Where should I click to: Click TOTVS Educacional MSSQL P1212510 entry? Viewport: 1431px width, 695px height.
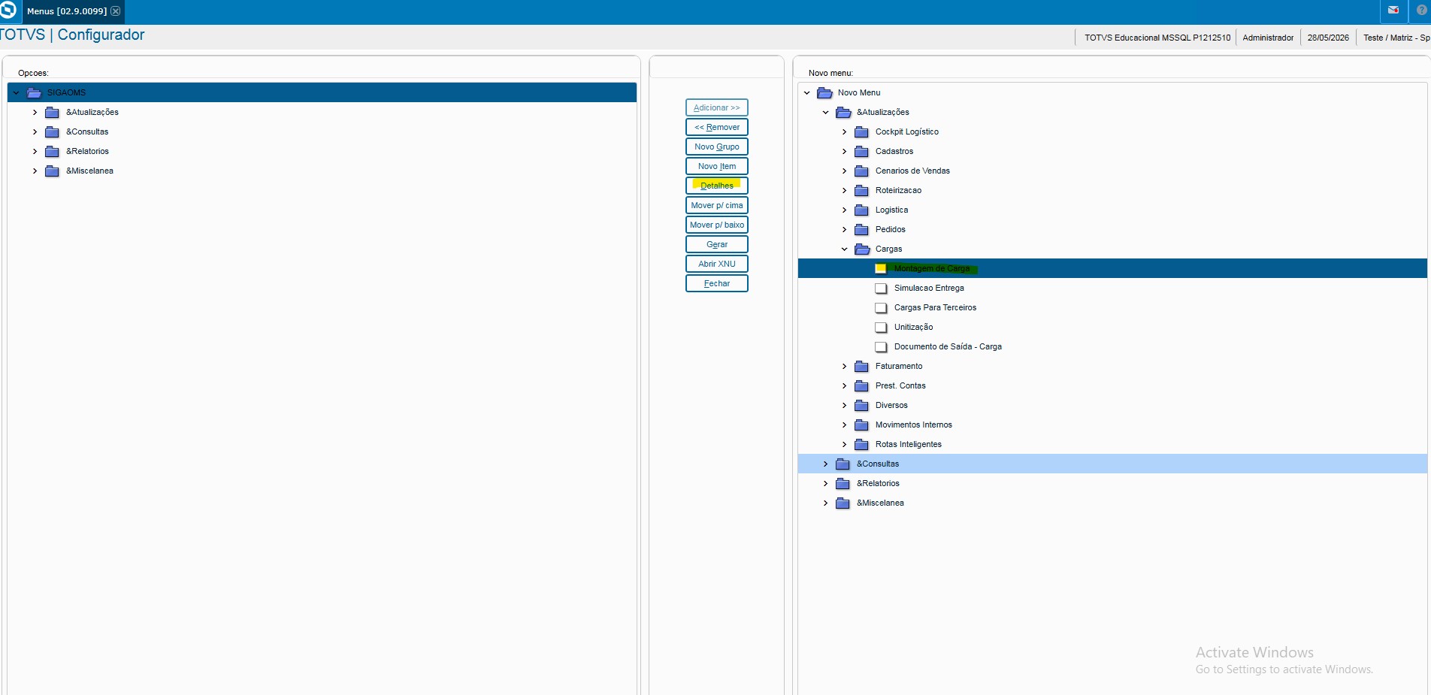click(1157, 38)
